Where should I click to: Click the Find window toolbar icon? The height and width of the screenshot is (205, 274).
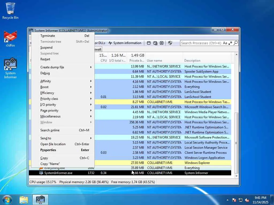149,43
